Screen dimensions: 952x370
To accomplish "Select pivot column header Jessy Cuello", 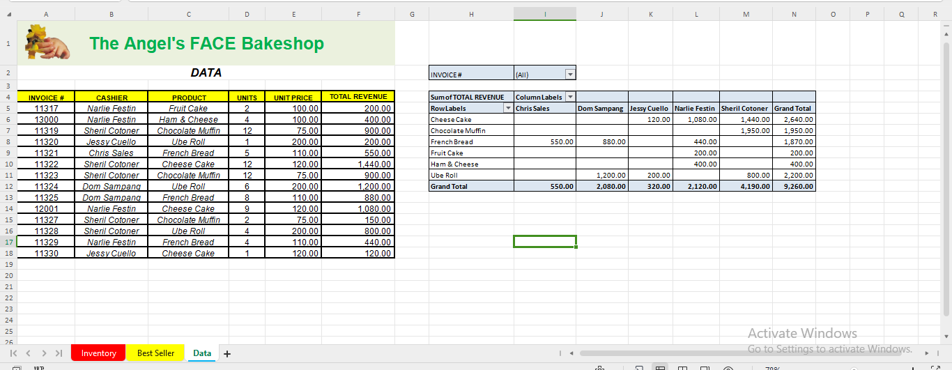I will point(650,108).
